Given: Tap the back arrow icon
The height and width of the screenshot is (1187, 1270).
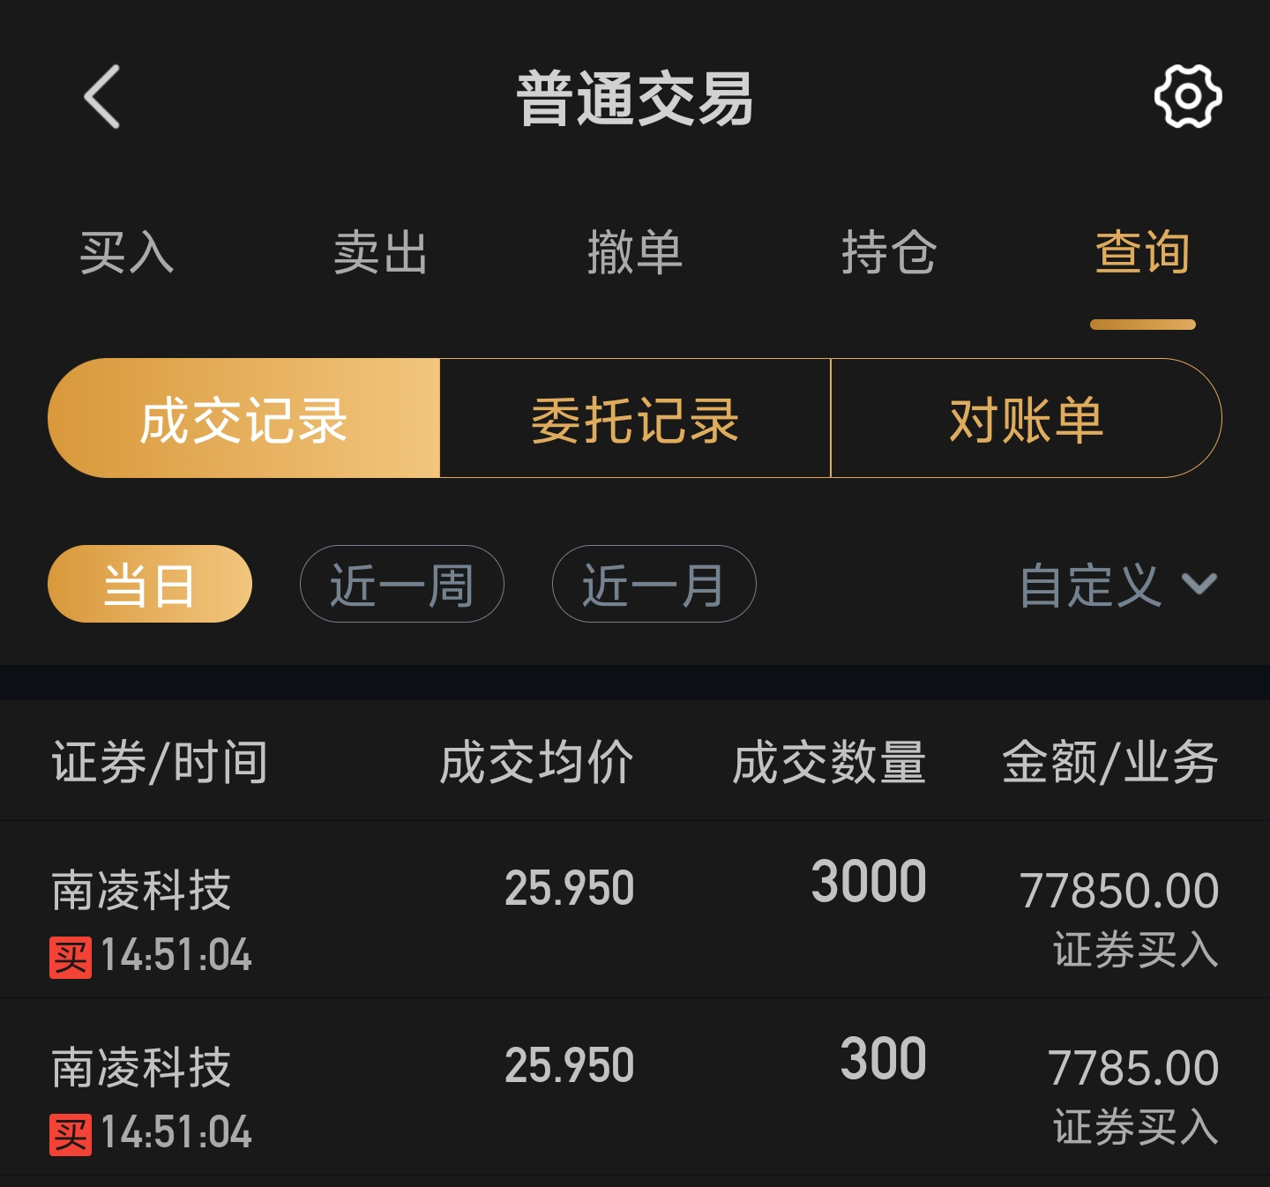Looking at the screenshot, I should coord(102,97).
